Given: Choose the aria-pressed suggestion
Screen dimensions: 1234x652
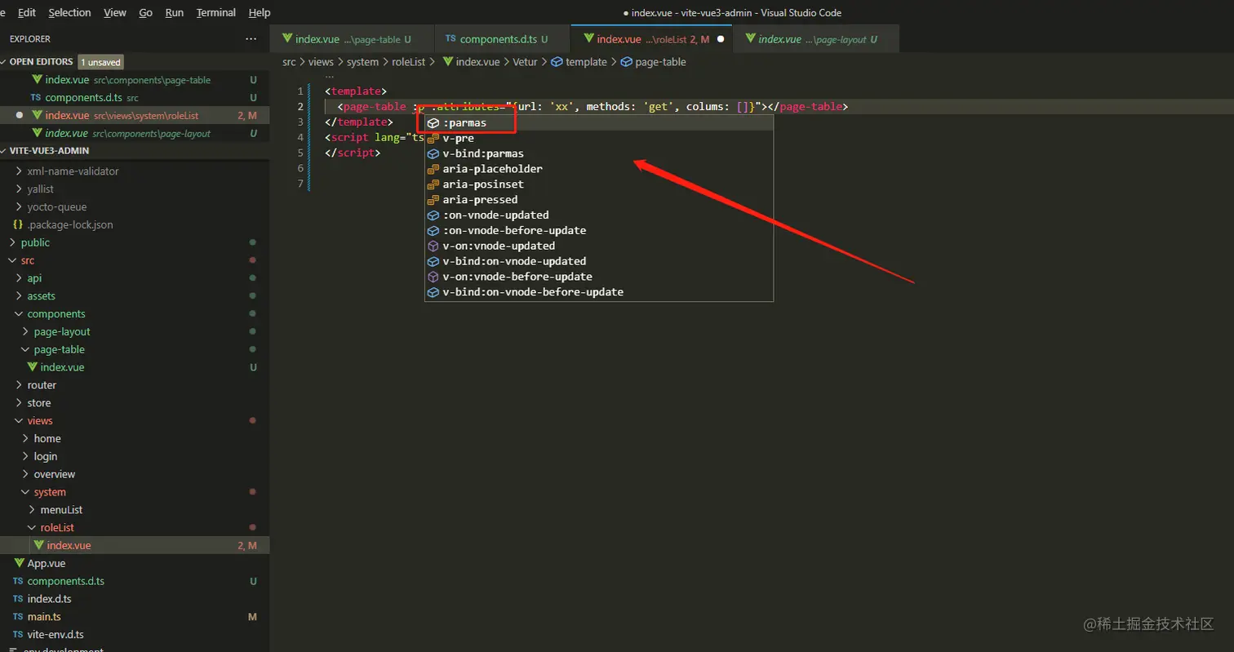Looking at the screenshot, I should point(599,200).
